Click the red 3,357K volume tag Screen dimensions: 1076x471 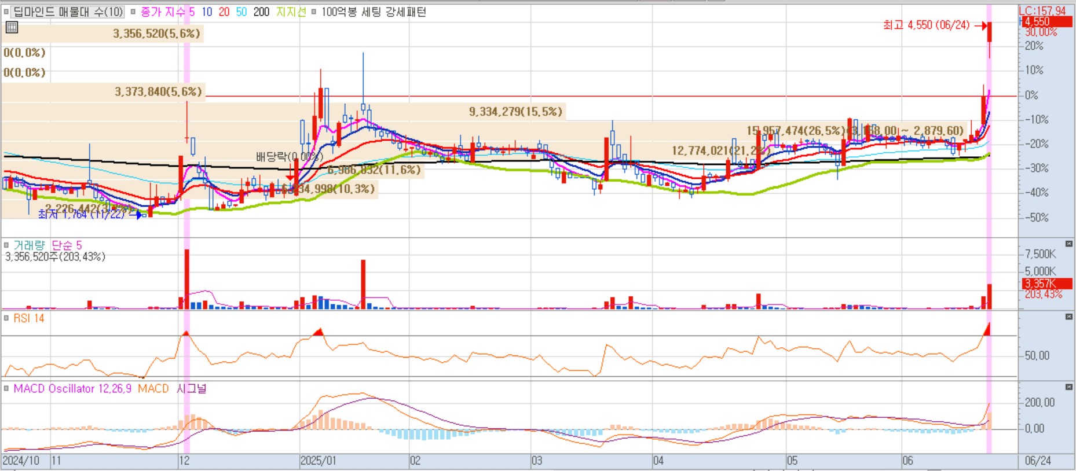coord(1047,284)
